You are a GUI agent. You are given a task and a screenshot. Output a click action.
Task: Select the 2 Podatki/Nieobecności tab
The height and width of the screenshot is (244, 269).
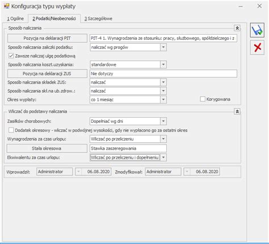(x=54, y=19)
